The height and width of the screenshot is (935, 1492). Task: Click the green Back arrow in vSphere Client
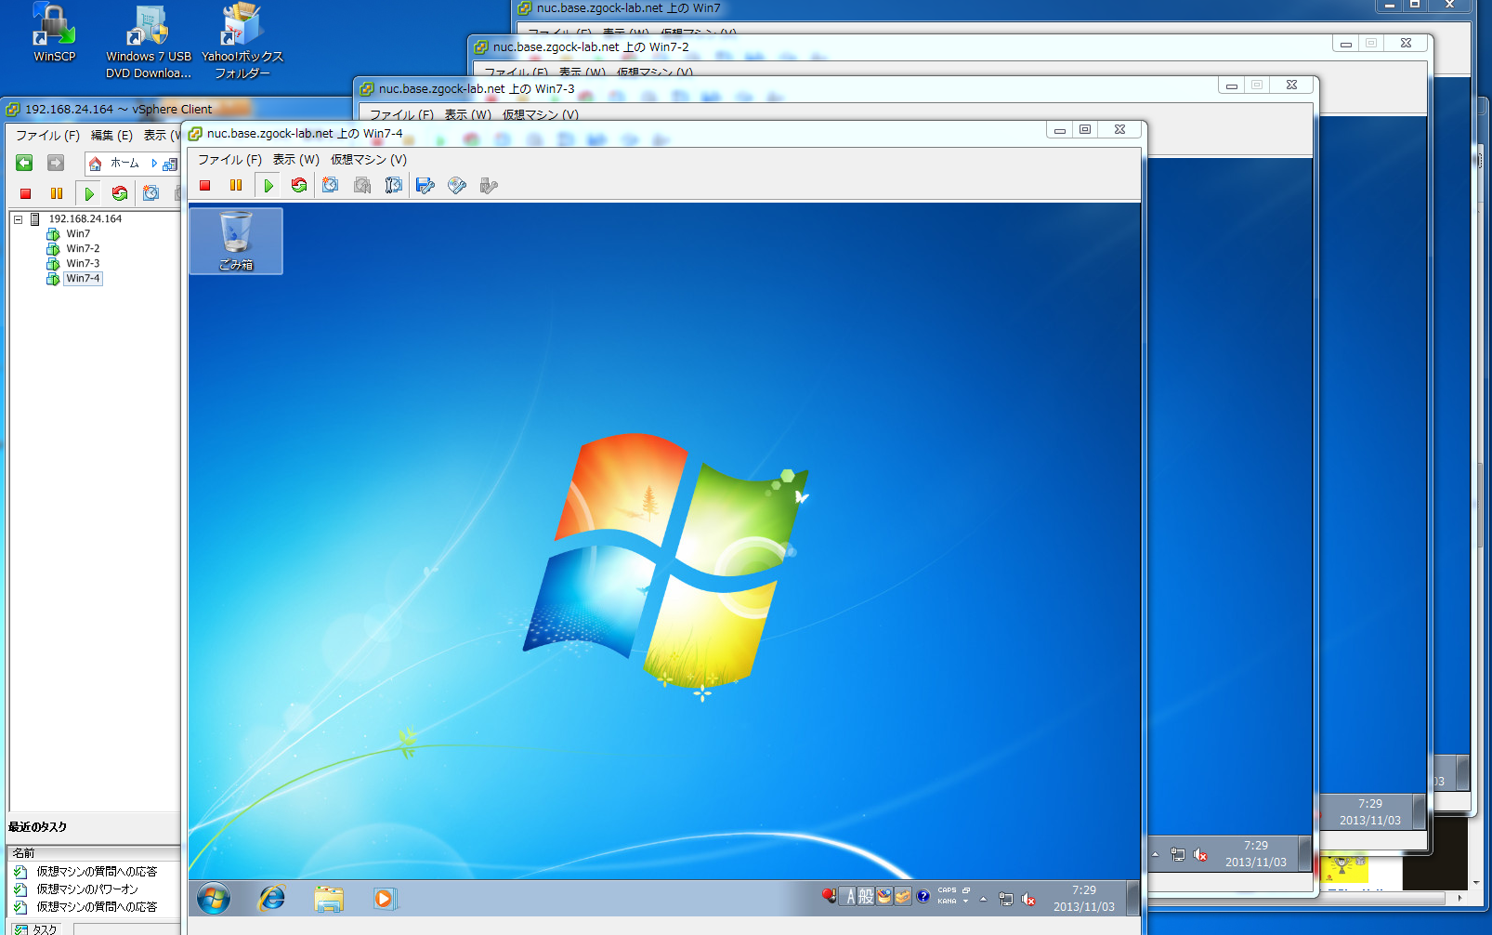coord(24,164)
